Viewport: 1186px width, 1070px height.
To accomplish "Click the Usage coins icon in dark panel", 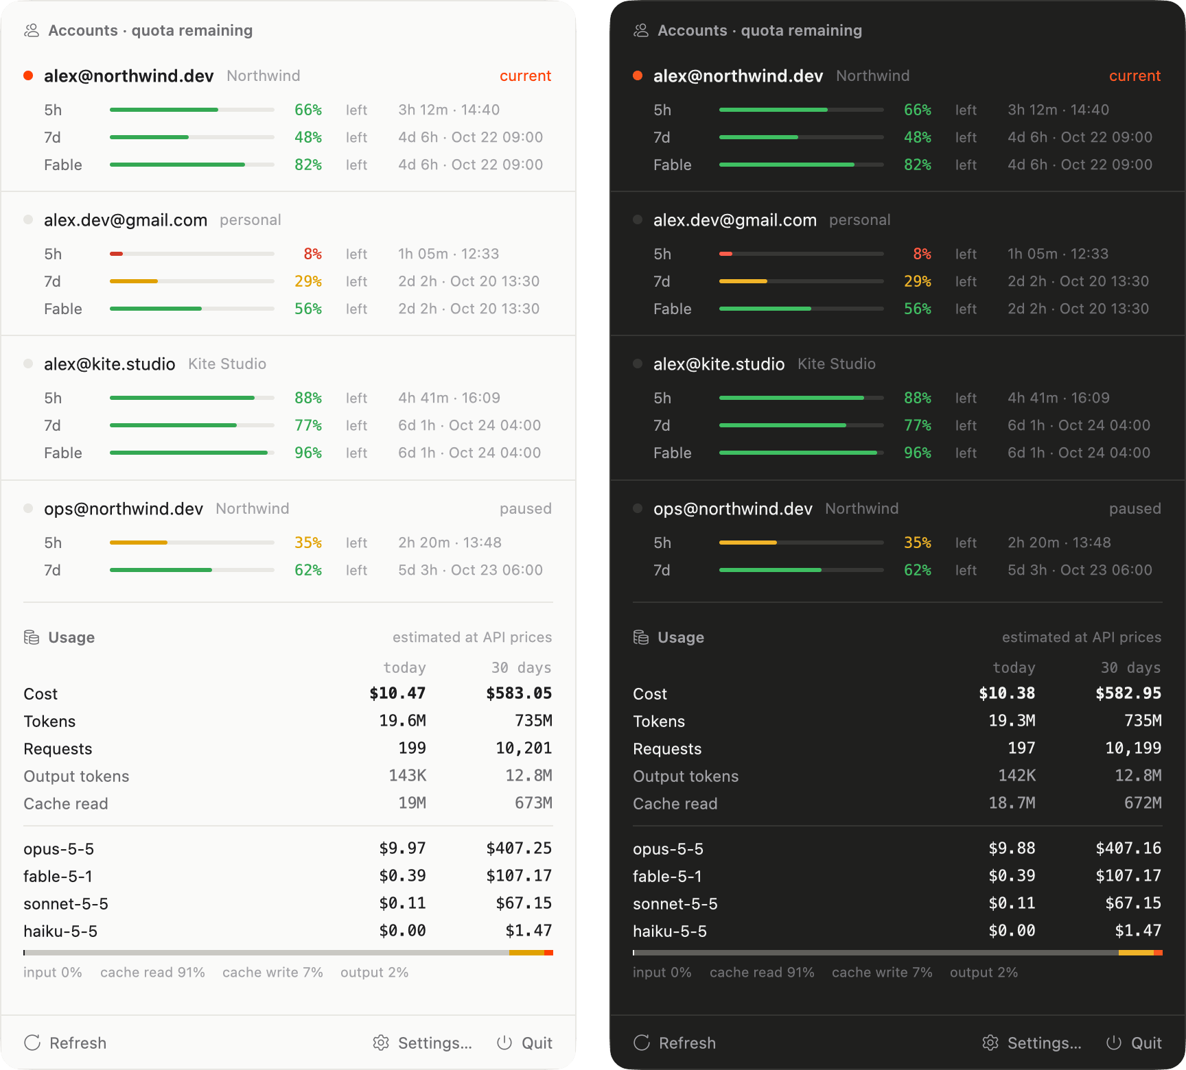I will click(x=641, y=637).
